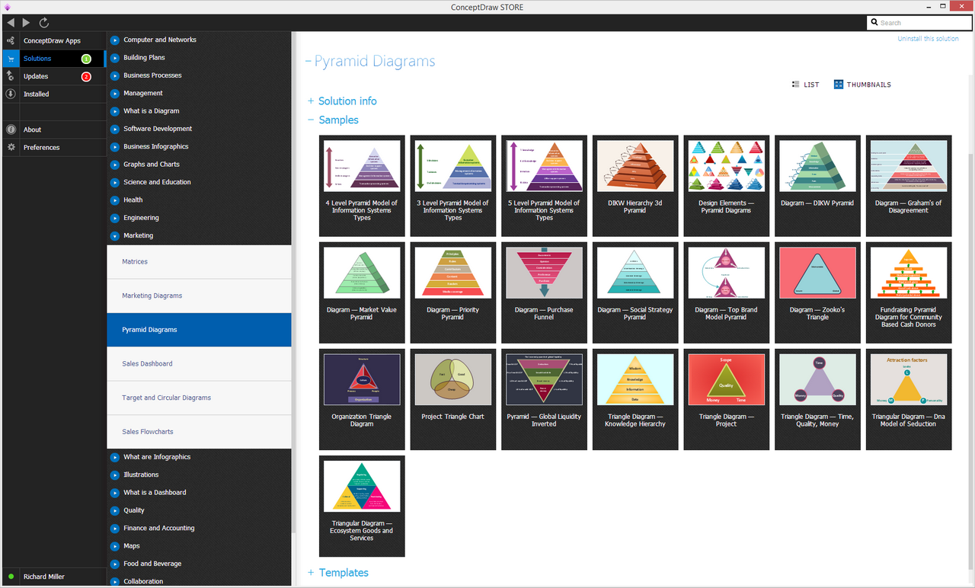This screenshot has width=975, height=588.
Task: Click the green online status dot
Action: pyautogui.click(x=11, y=577)
